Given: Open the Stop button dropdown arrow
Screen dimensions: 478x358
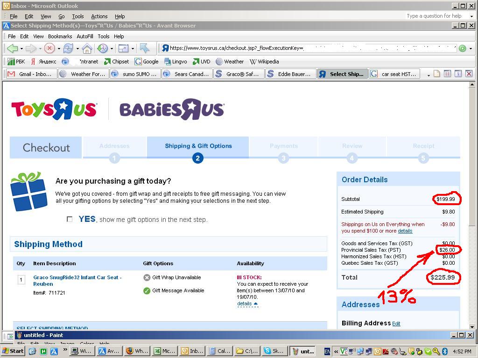Looking at the screenshot, I should 58,48.
